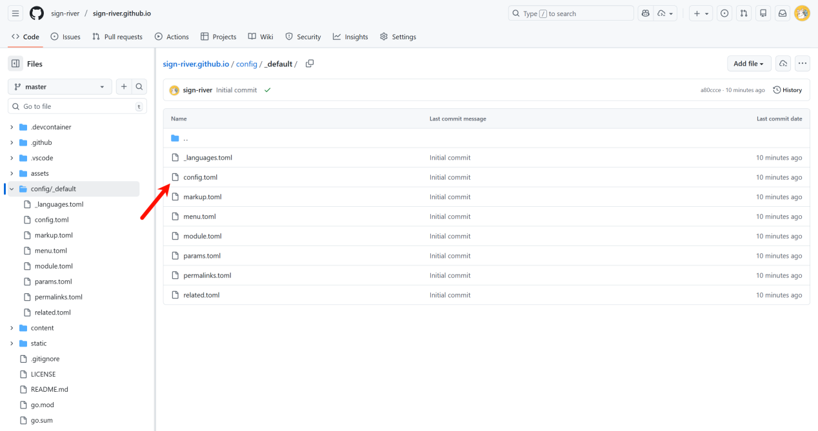
Task: Open permalinks.toml in file list
Action: [x=207, y=276]
